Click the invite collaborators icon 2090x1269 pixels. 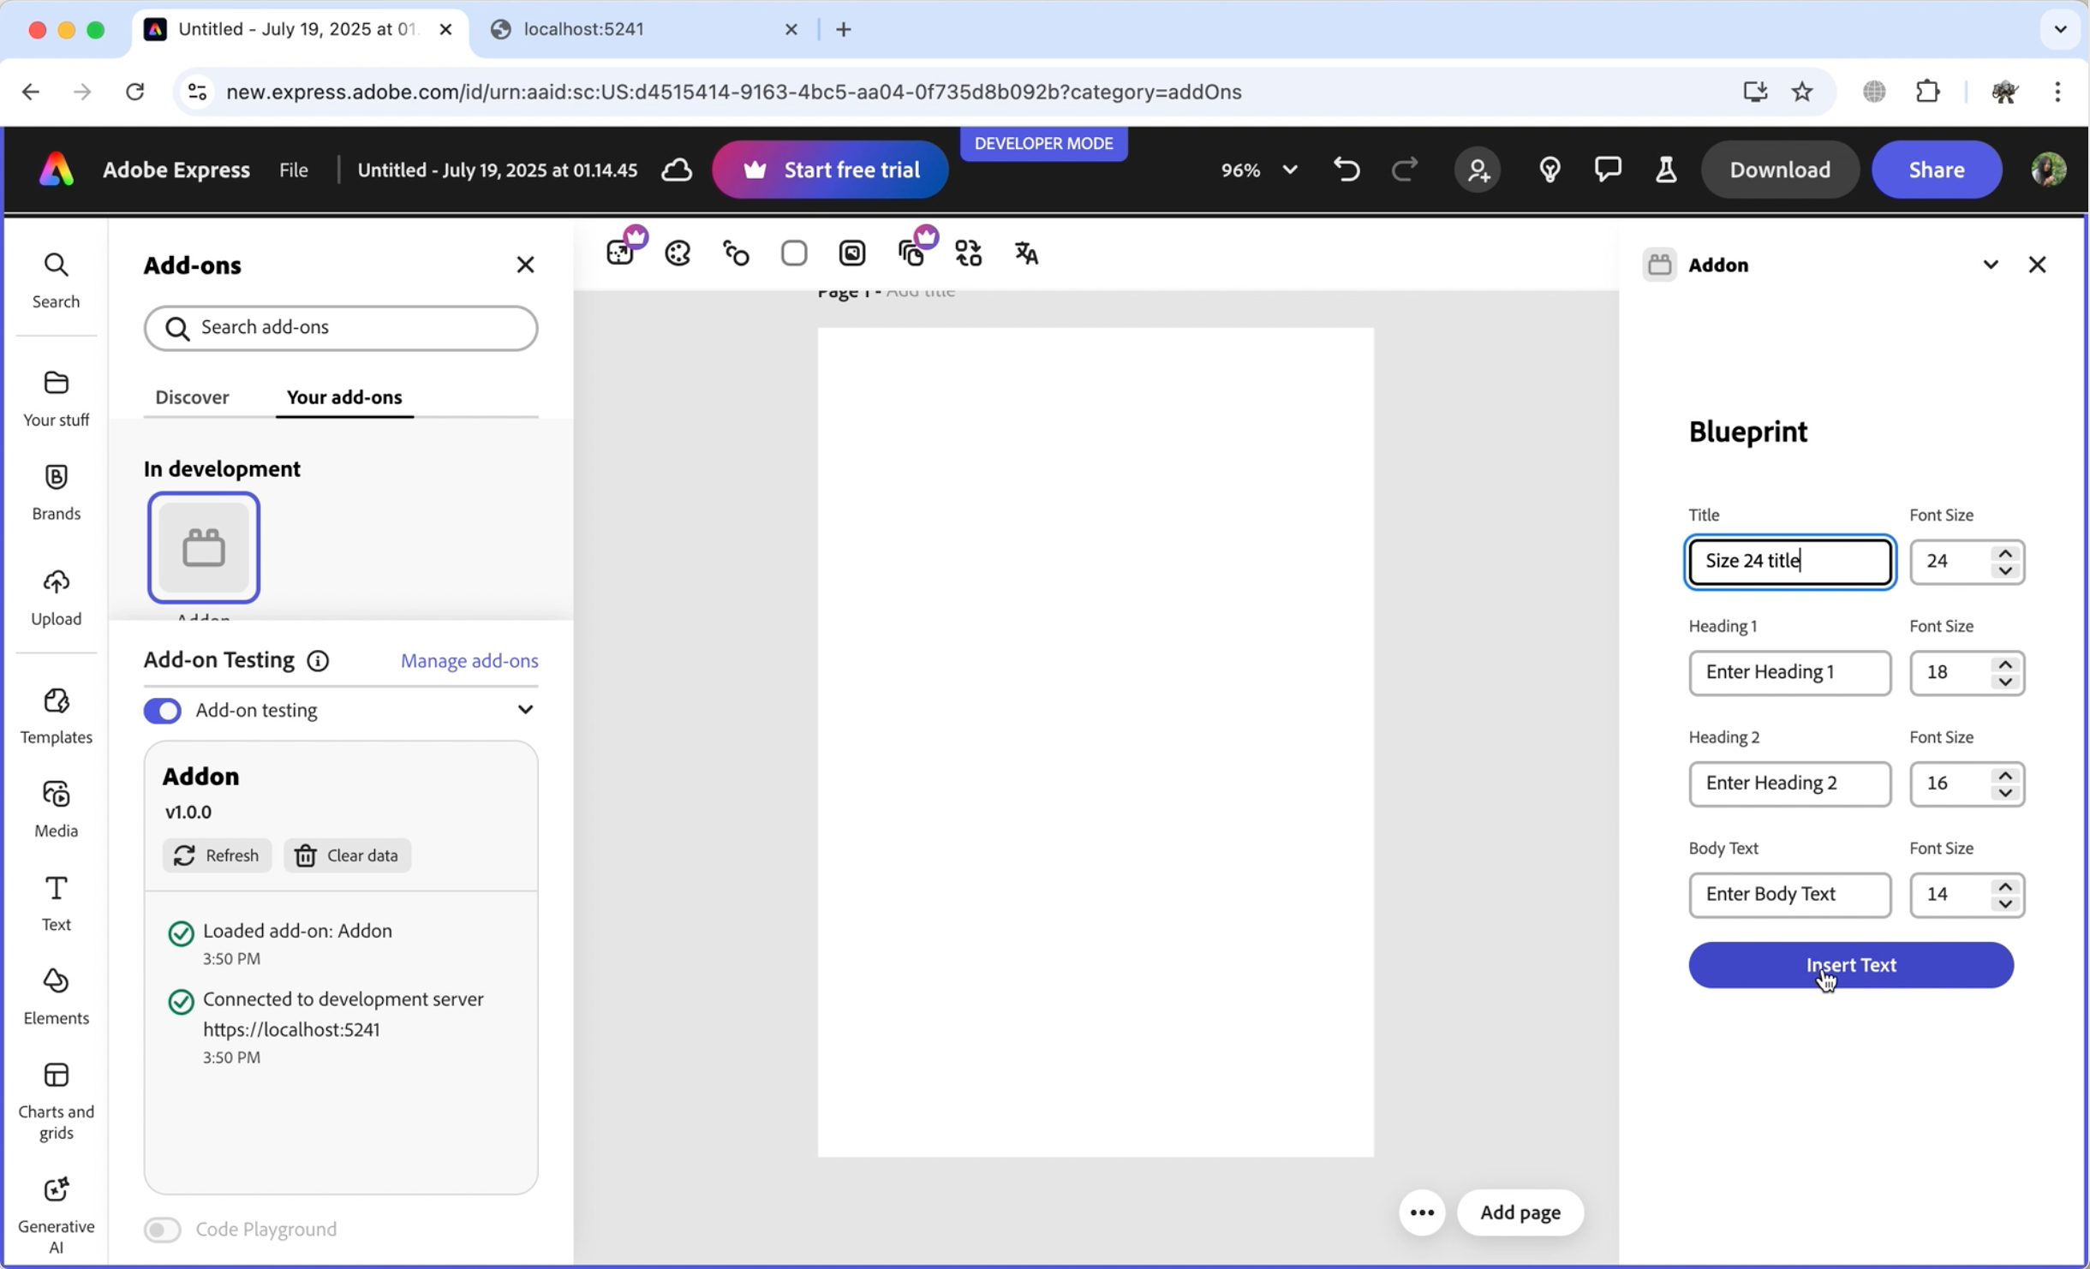(1478, 170)
